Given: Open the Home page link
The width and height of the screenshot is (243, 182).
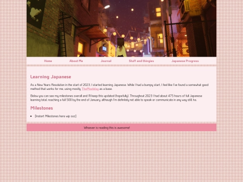Looking at the screenshot, I should point(48,61).
